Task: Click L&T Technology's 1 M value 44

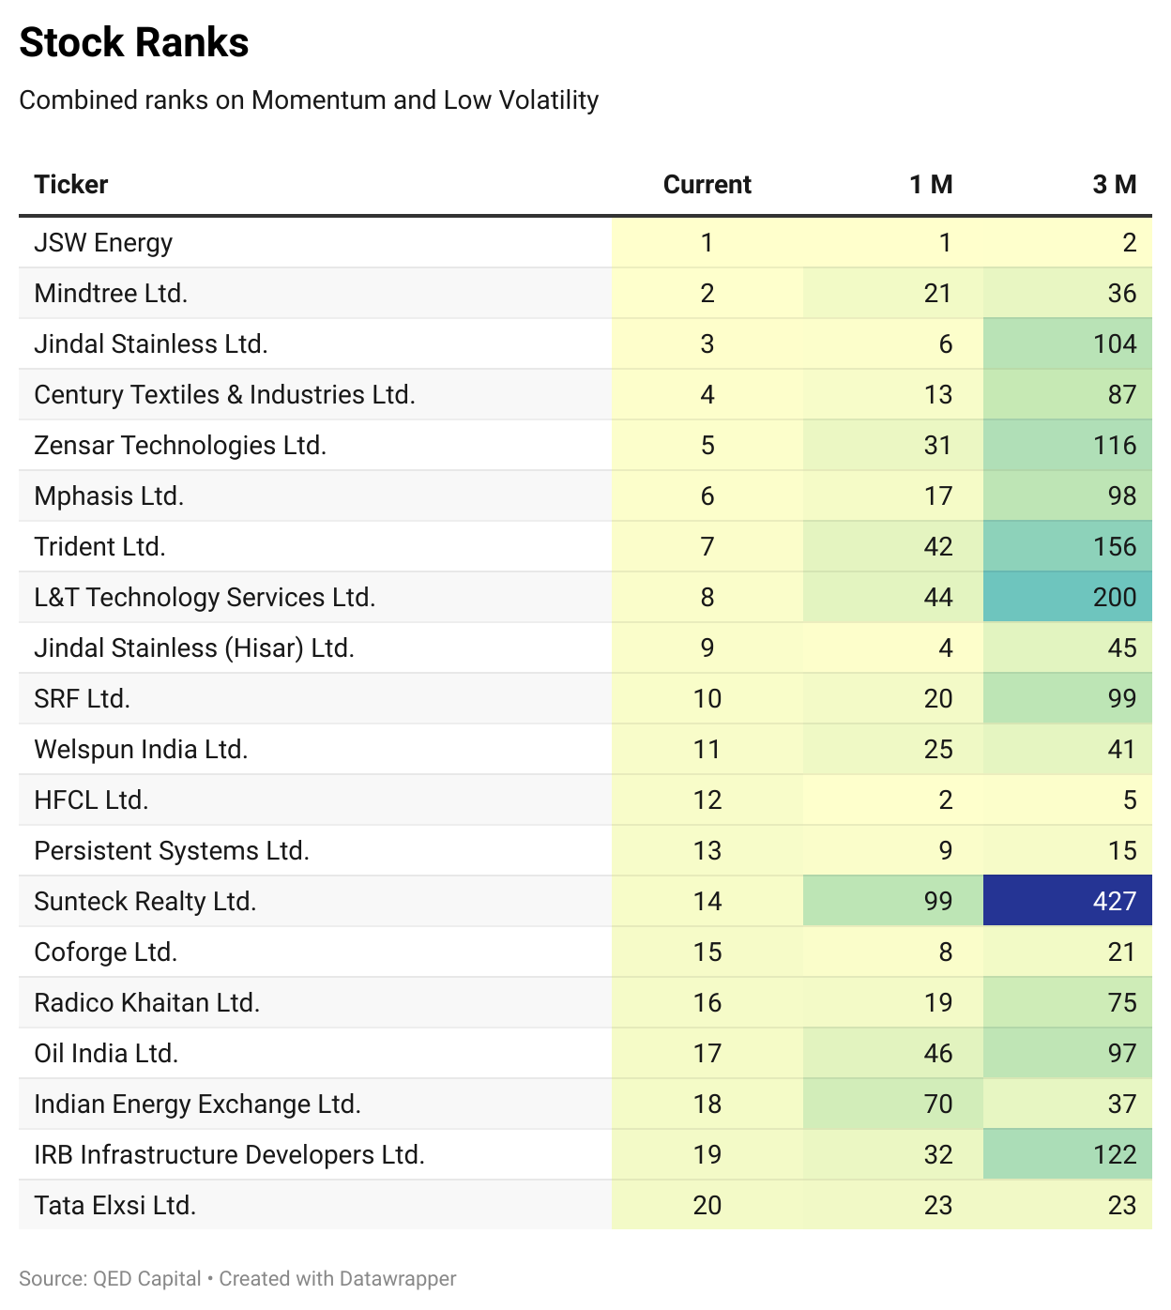Action: tap(938, 597)
